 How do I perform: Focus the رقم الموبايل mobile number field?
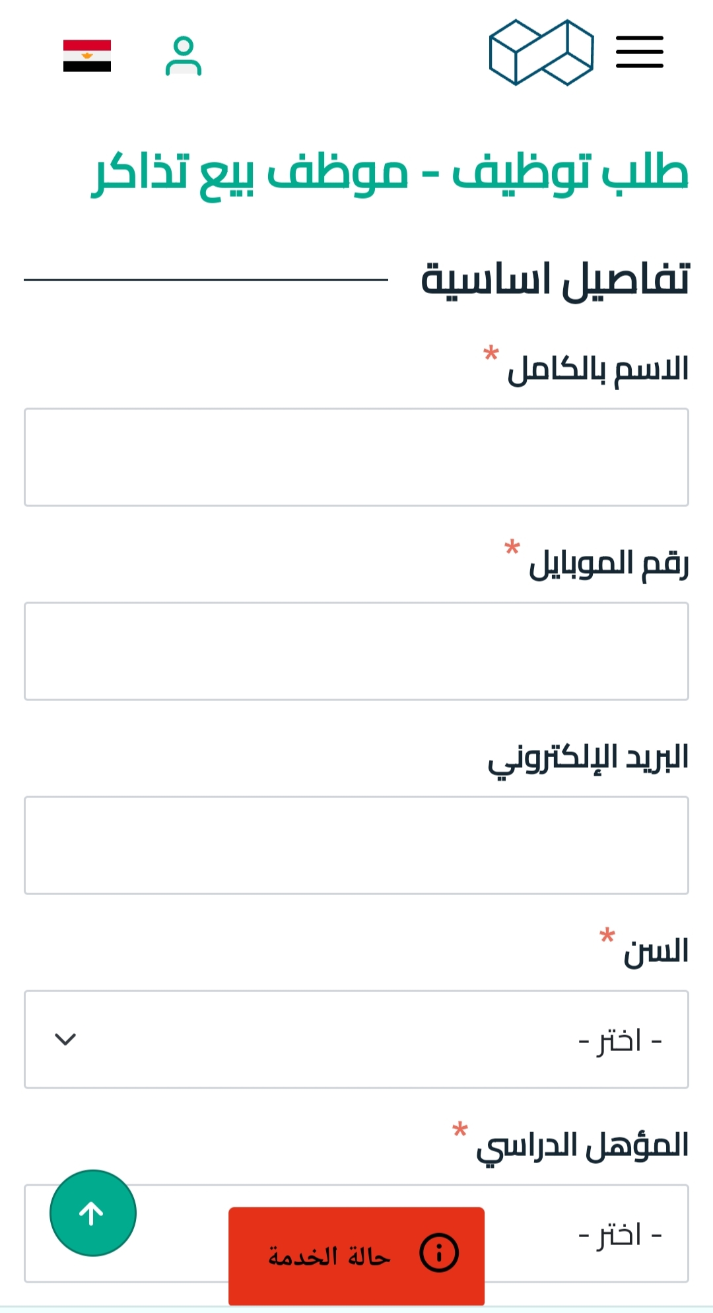tap(356, 651)
